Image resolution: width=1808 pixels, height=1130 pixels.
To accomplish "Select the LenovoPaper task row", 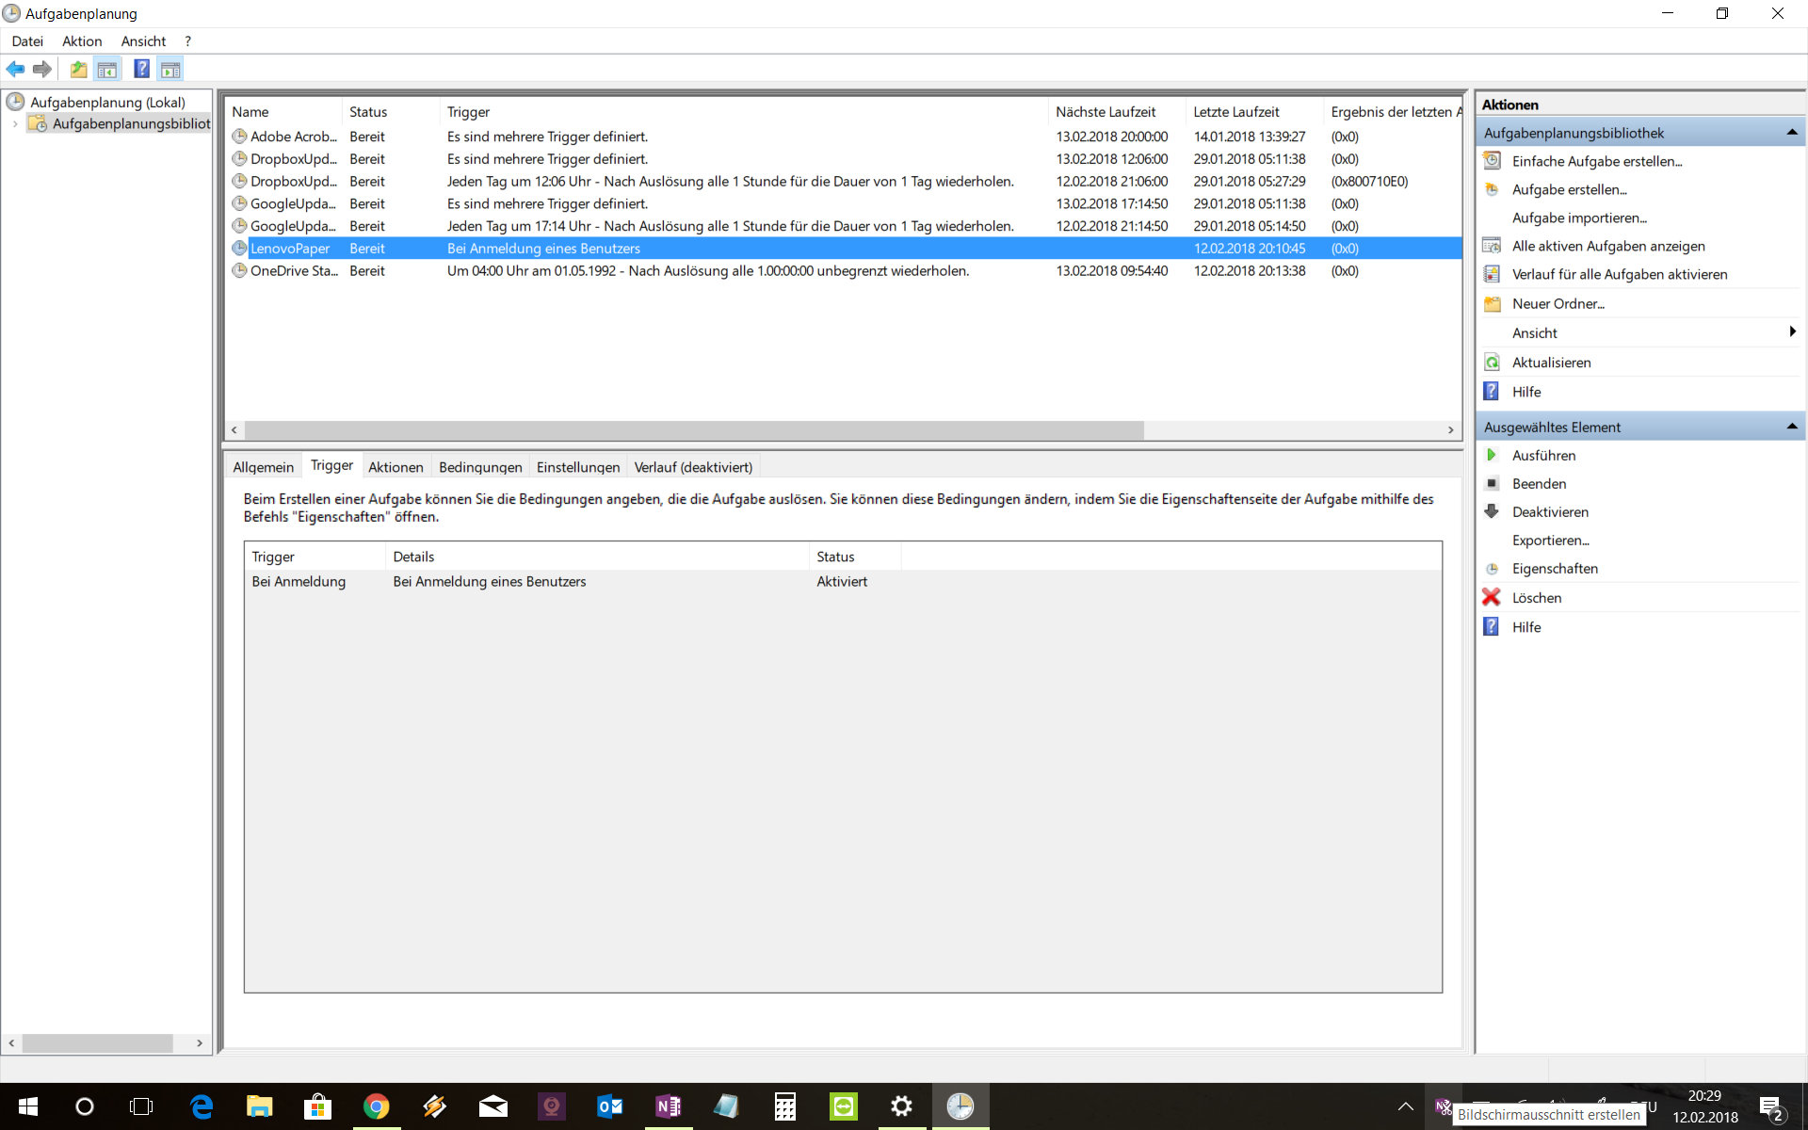I will click(x=843, y=249).
